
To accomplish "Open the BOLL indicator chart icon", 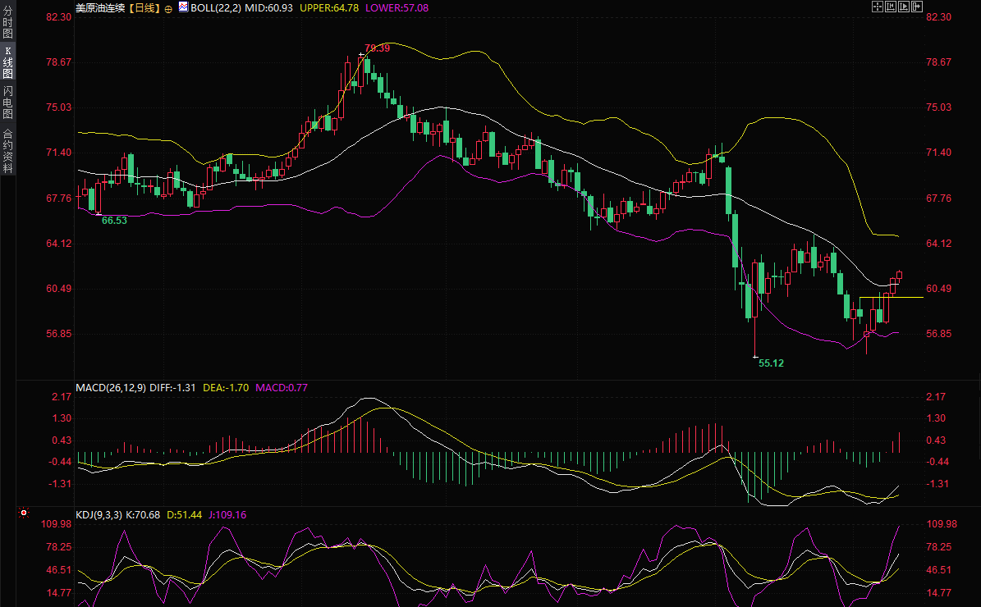I will pos(183,7).
